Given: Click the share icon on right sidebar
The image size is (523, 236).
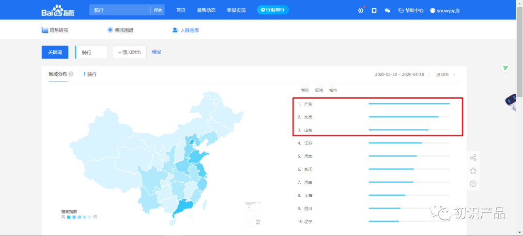Looking at the screenshot, I should [x=473, y=158].
